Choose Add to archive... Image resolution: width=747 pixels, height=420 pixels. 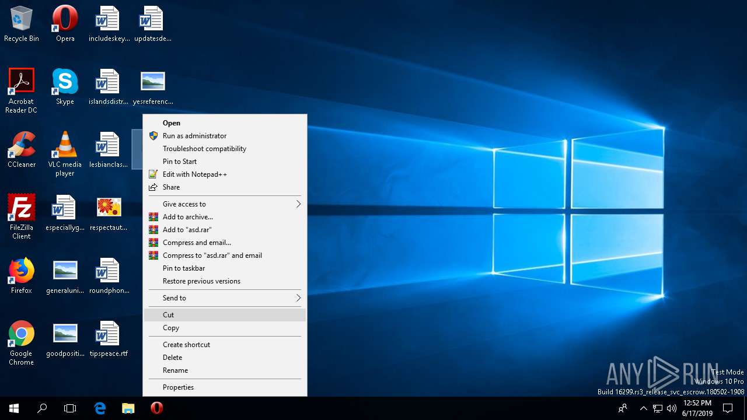[x=225, y=217]
